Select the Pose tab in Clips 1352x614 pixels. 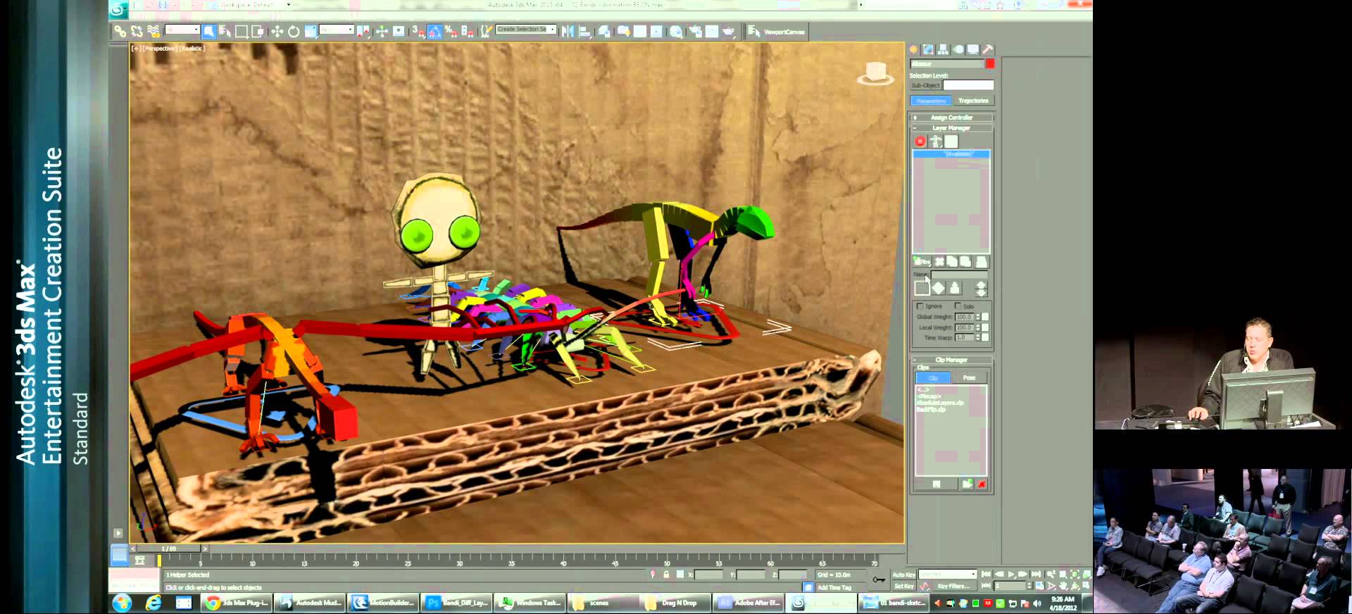pos(969,378)
